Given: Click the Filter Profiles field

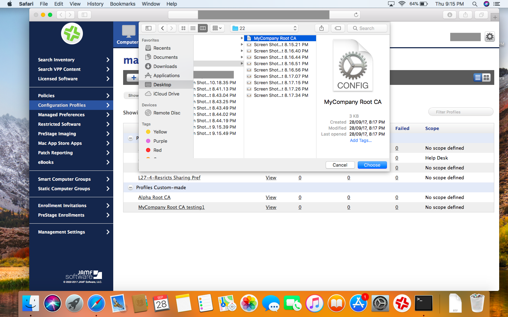Looking at the screenshot, I should coord(461,112).
